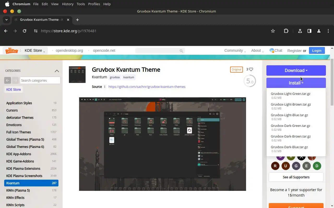This screenshot has width=334, height=208.
Task: Visit opencode.net link
Action: 104,50
